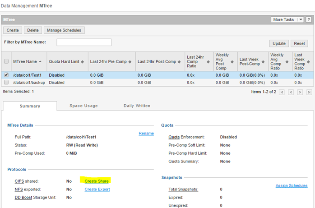315x208 pixels.
Task: Click the Filter by MTree Name field
Action: coord(84,42)
